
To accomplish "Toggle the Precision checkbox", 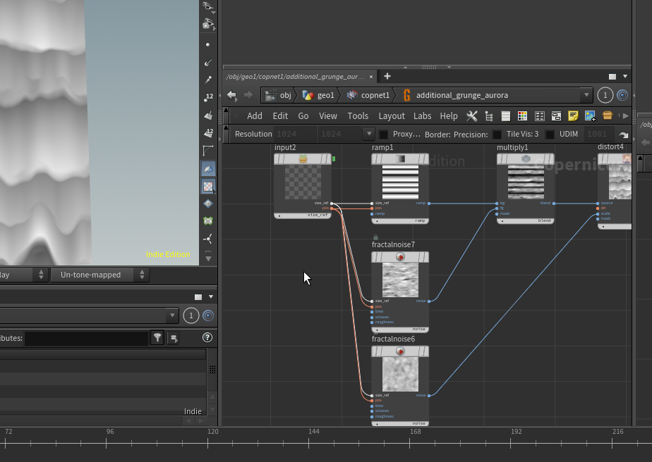I will [x=497, y=135].
